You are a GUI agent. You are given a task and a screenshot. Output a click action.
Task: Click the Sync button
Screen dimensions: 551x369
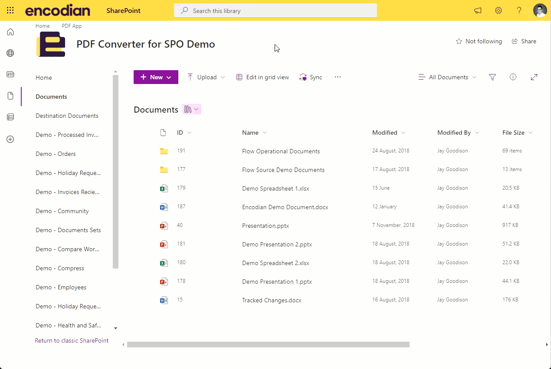click(x=311, y=77)
